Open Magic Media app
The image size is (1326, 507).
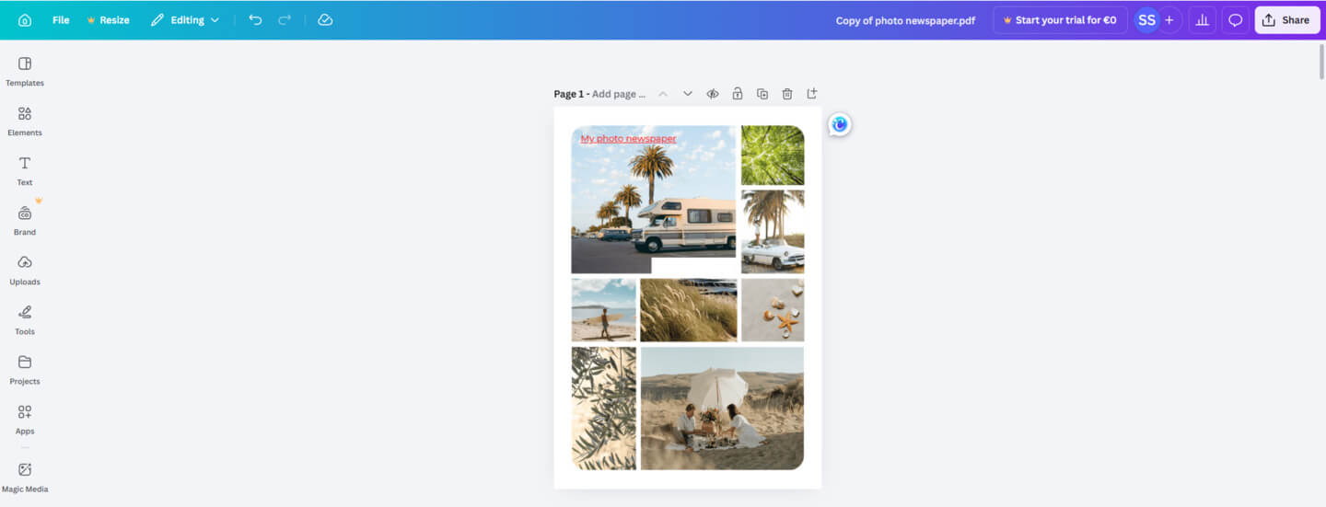[25, 477]
